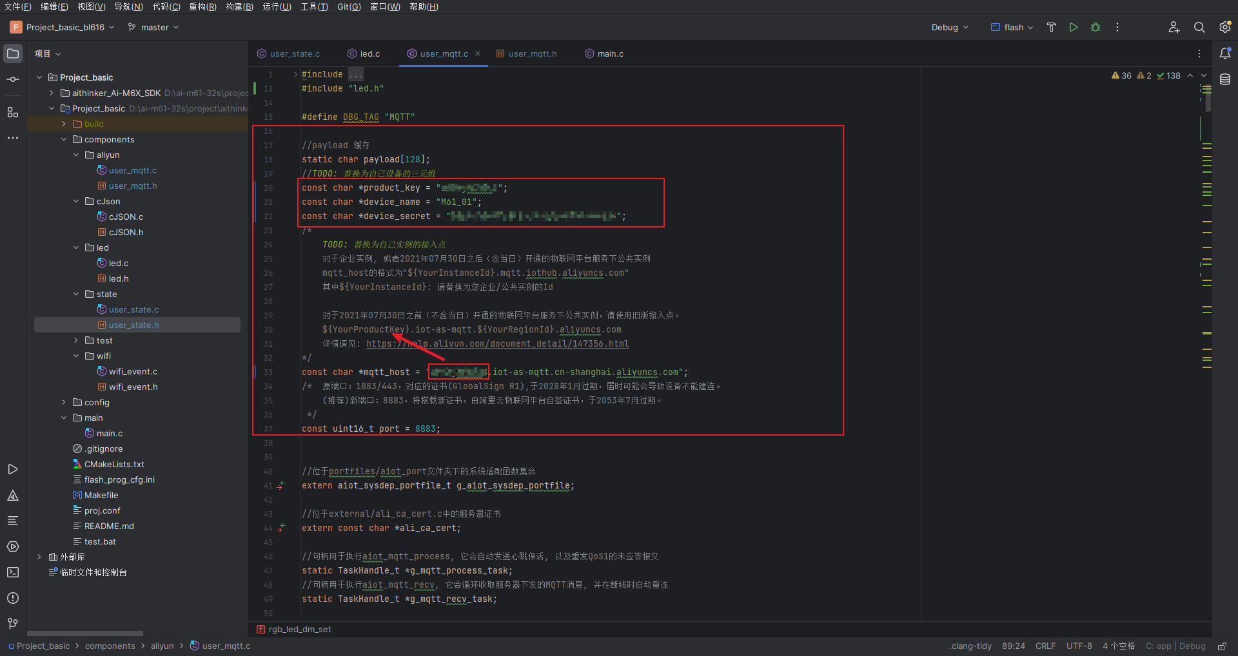Switch to user_state.c editor tab
1238x656 pixels.
(288, 53)
